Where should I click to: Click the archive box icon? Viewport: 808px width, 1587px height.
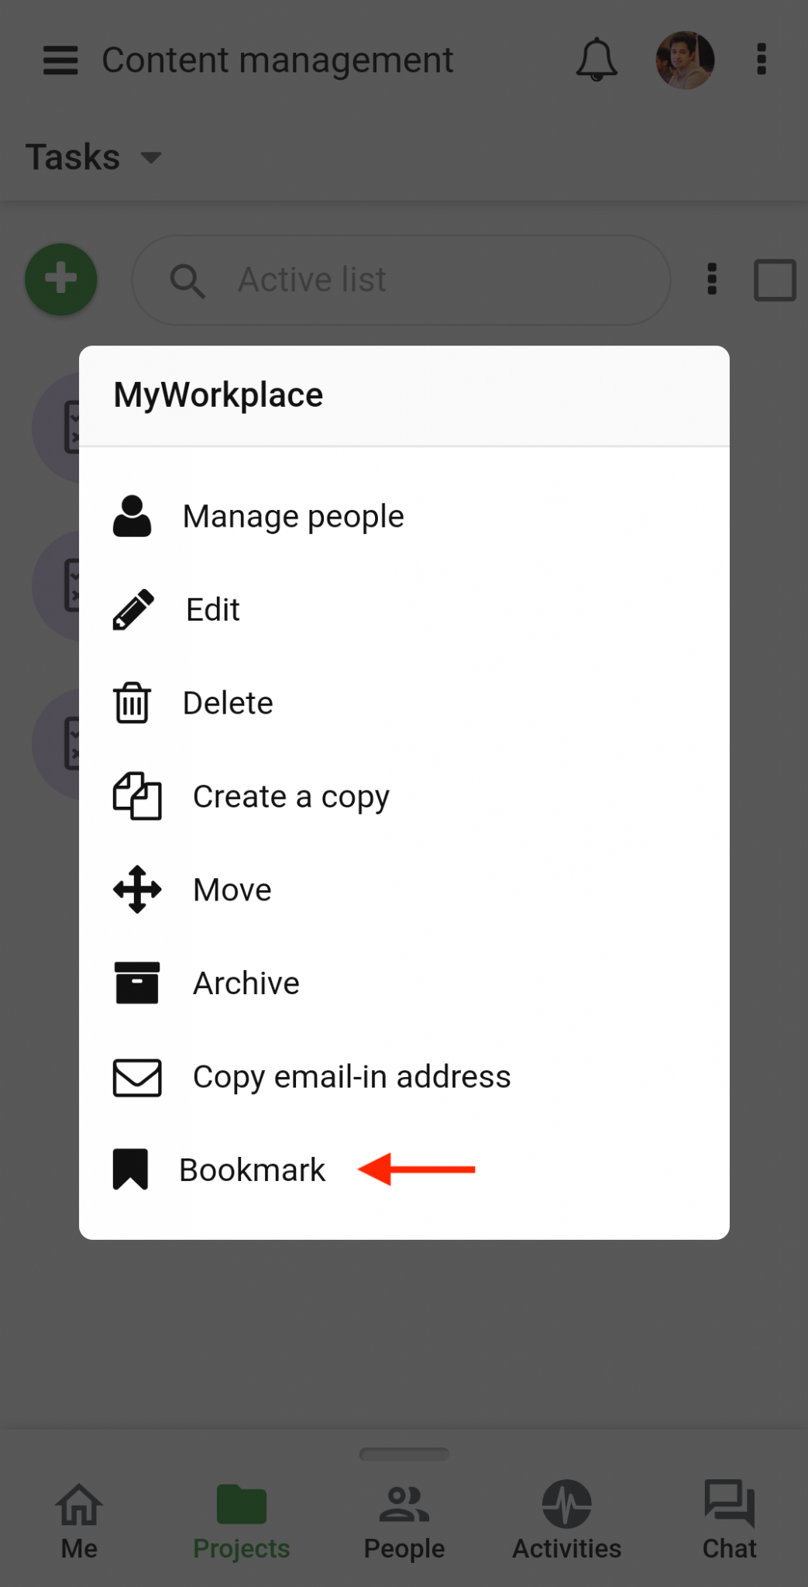[137, 983]
